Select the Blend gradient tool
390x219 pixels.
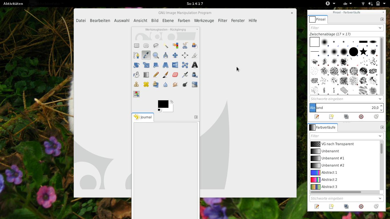point(146,75)
